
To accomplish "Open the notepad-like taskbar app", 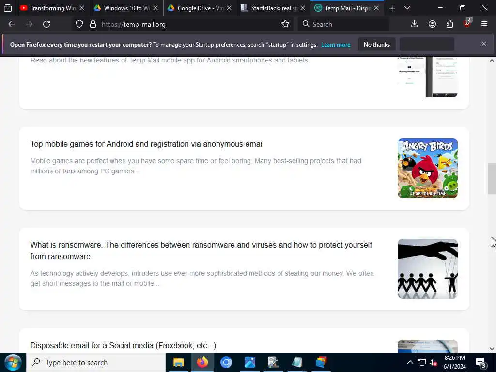I will pos(297,362).
